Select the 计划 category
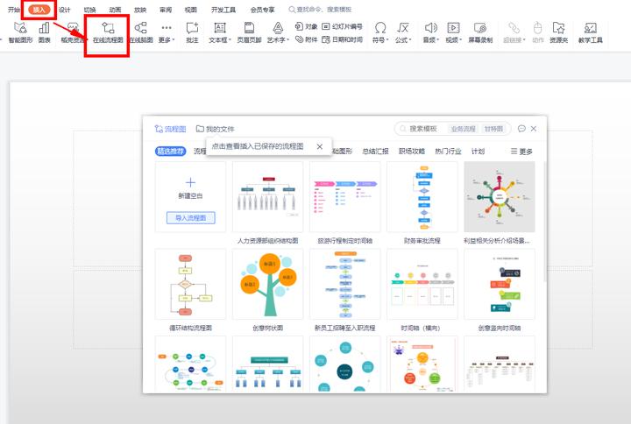This screenshot has height=424, width=631. click(478, 152)
